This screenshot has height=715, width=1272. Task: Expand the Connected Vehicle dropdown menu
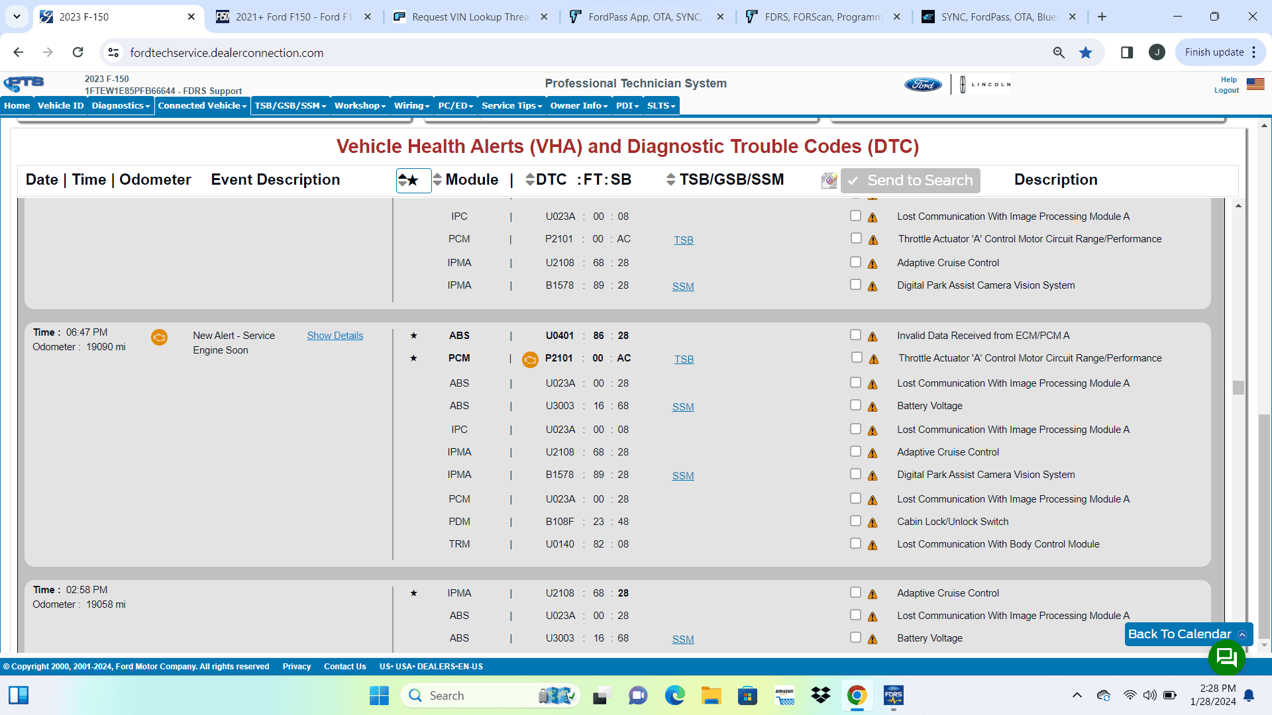[x=202, y=106]
